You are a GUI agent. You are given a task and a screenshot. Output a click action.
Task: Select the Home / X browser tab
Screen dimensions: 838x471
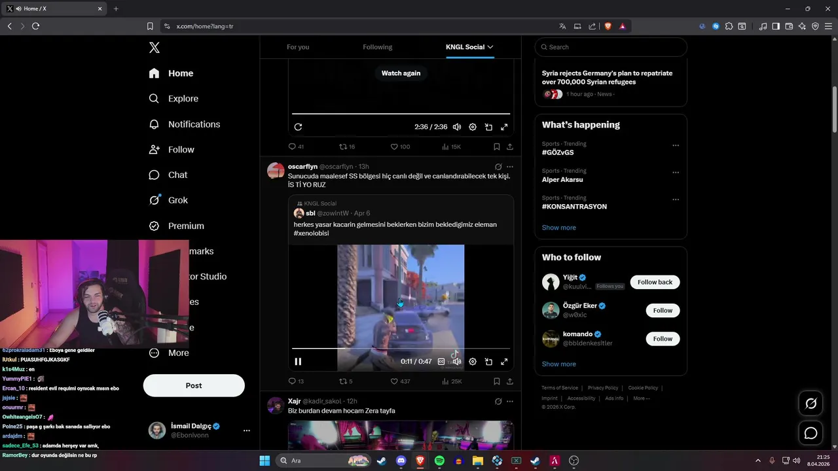click(54, 9)
